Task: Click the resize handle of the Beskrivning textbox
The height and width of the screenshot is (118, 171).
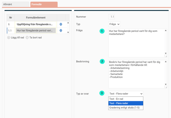Action: [166, 87]
